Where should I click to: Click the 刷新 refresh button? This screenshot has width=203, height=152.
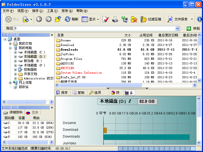pyautogui.click(x=71, y=19)
